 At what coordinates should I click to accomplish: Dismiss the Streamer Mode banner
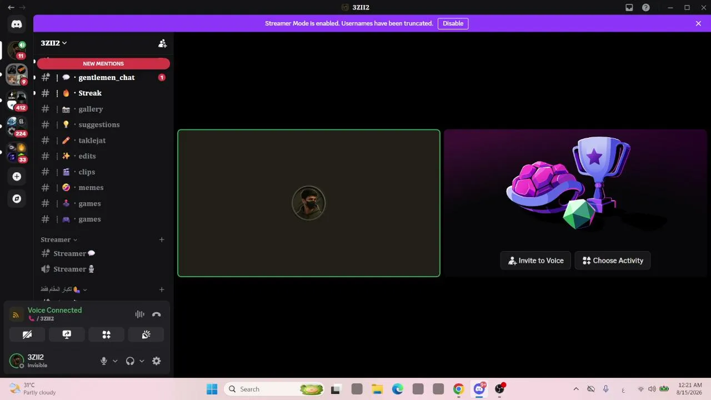(698, 23)
